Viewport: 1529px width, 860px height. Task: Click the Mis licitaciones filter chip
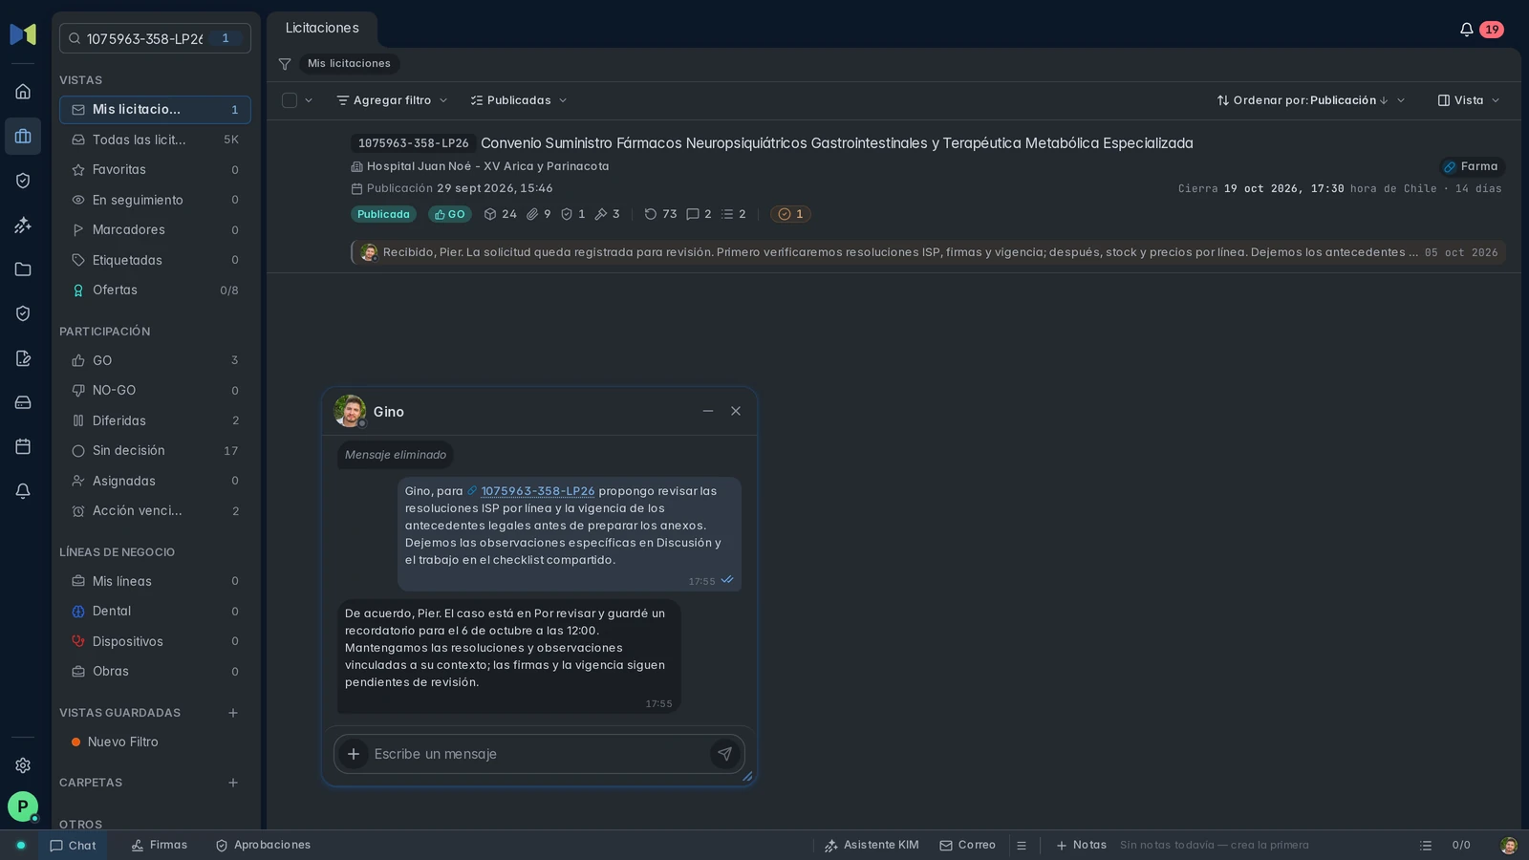349,64
